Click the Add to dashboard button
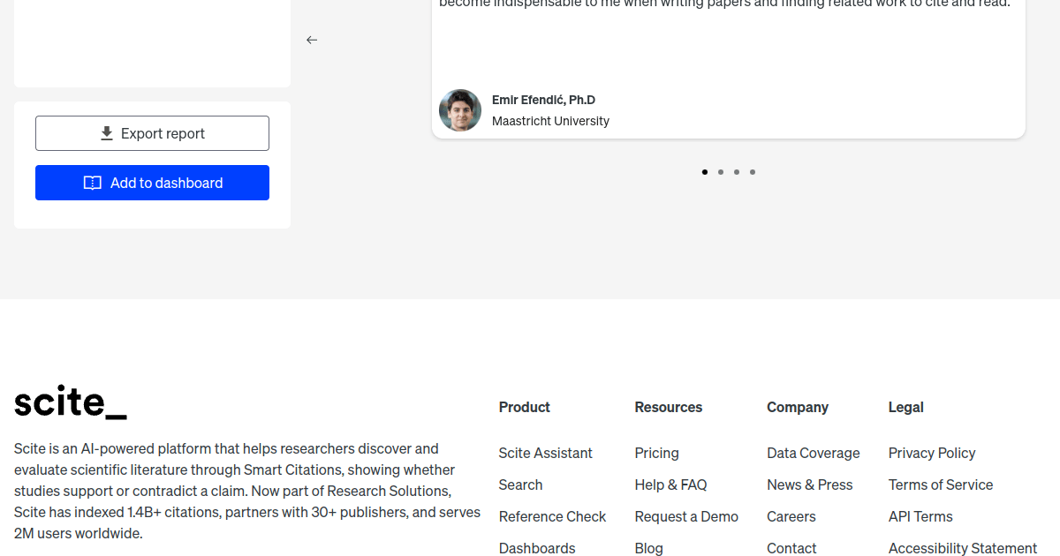 [x=152, y=183]
